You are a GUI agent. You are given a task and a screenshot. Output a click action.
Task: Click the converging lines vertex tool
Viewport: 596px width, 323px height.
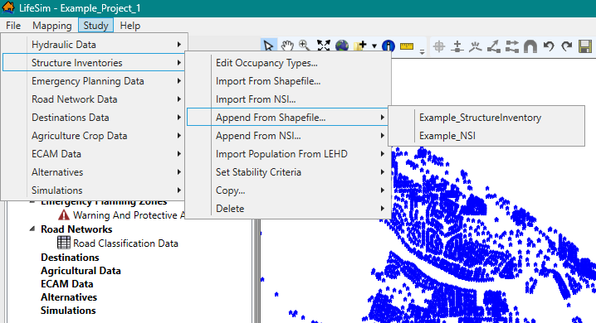pos(475,46)
